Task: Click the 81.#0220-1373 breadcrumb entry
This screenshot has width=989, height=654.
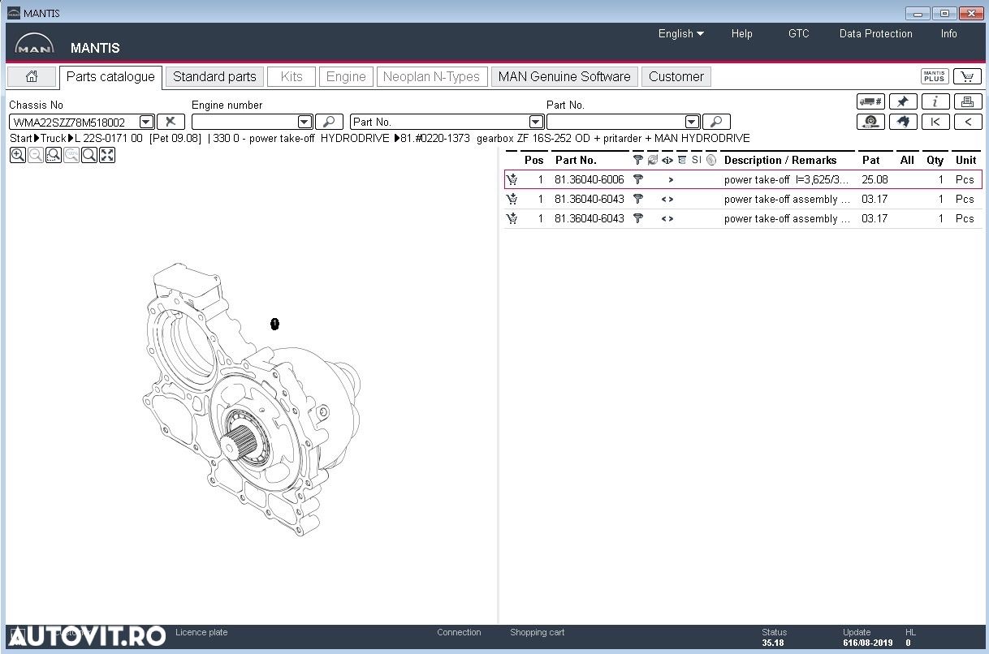Action: pyautogui.click(x=435, y=138)
